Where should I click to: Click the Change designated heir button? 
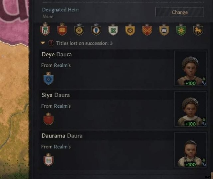[180, 12]
